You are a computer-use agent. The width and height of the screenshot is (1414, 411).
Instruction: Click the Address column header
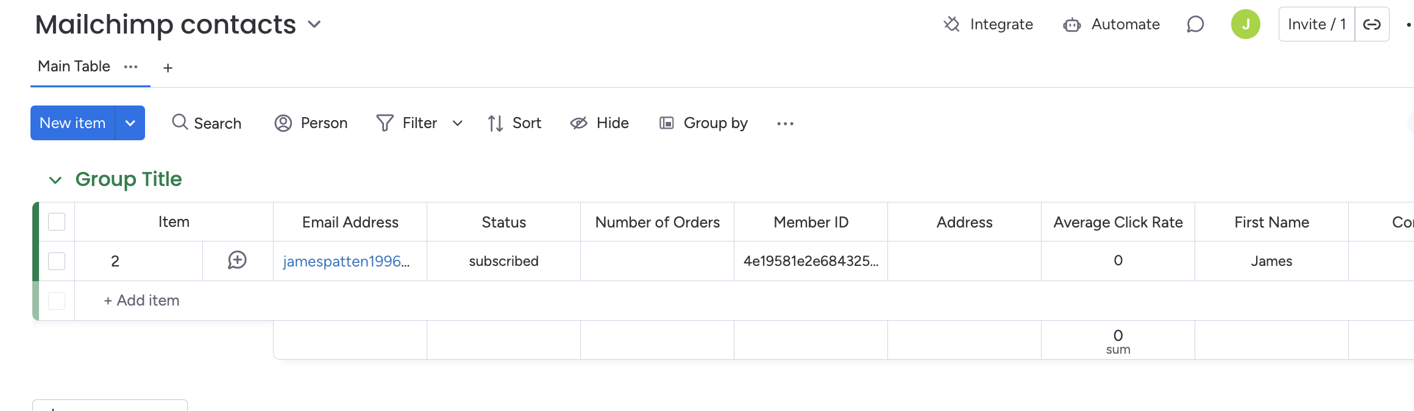pyautogui.click(x=965, y=222)
